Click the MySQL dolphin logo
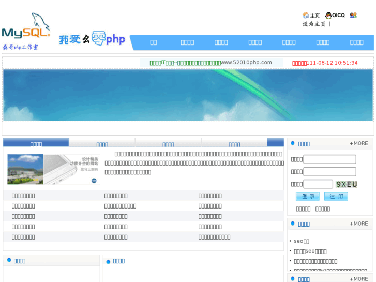The image size is (376, 282). pos(26,25)
